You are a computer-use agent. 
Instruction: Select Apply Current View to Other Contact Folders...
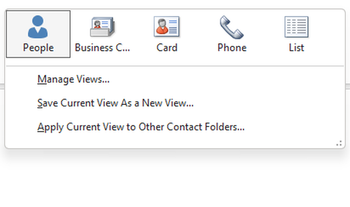point(141,127)
